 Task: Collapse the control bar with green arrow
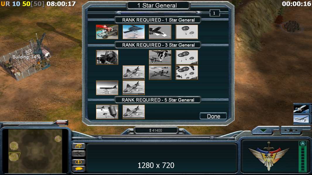263,131
